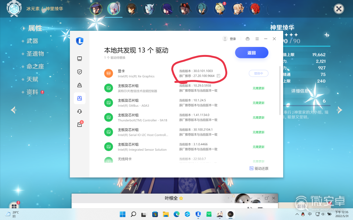Click the blue Lenovo shield logo
The image size is (353, 220).
point(80,41)
